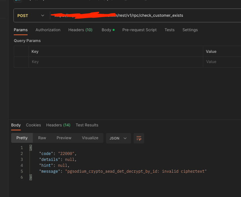Open the Authorization tab
The image size is (241, 197).
[48, 30]
